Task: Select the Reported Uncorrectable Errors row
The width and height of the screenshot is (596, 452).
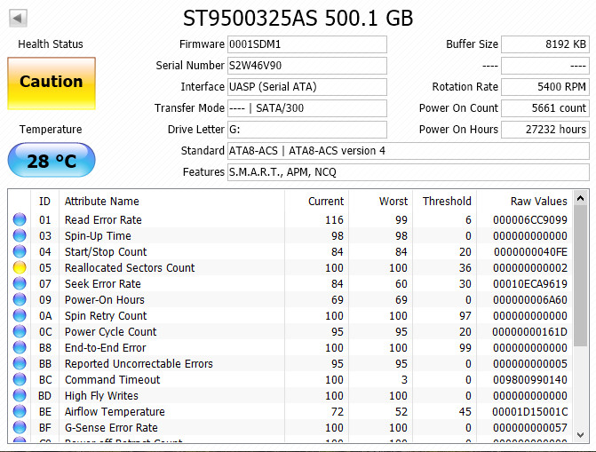Action: pos(139,364)
